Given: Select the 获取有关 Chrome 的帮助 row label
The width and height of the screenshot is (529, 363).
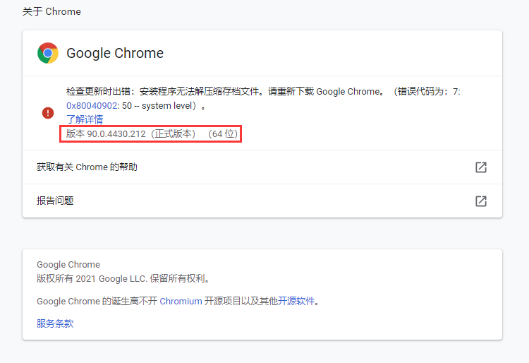Looking at the screenshot, I should pos(87,167).
